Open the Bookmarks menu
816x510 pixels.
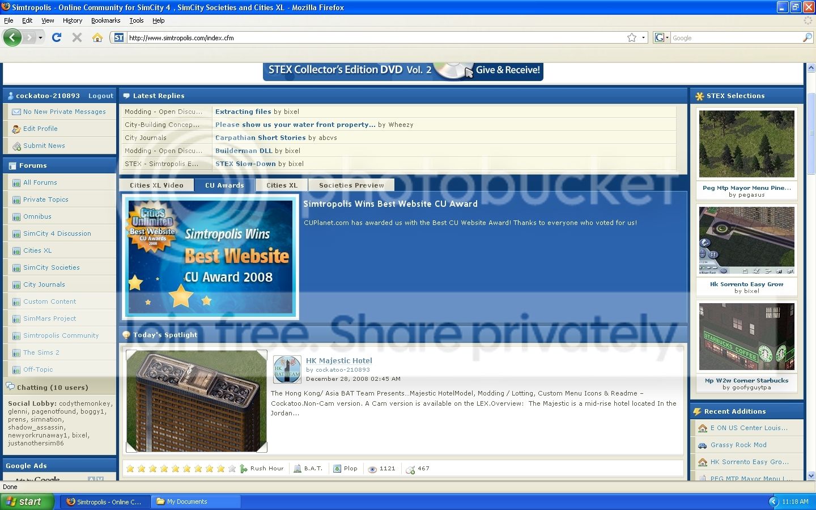(105, 20)
